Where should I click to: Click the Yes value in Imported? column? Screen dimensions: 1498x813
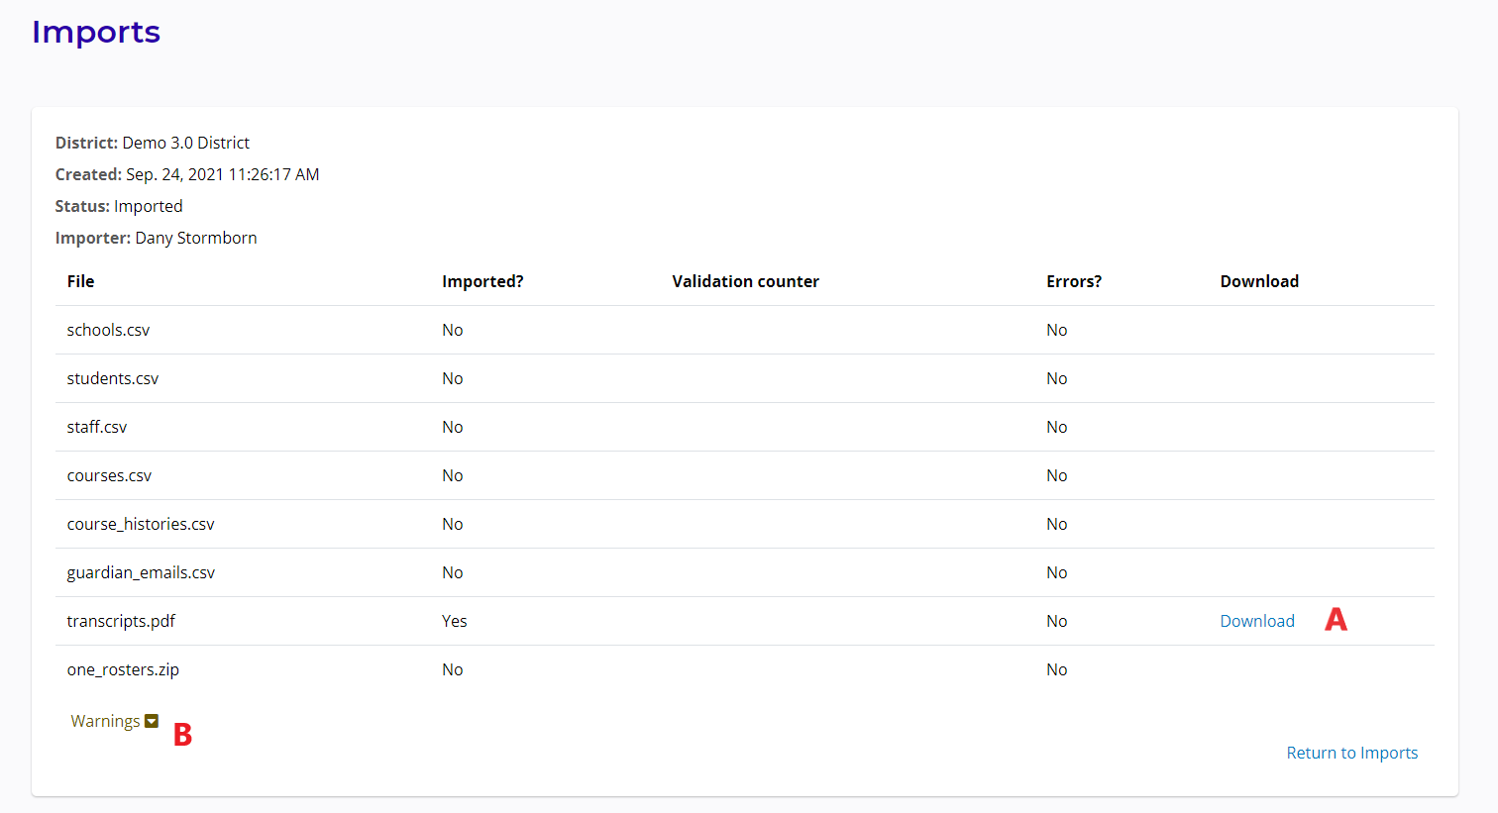pos(454,621)
